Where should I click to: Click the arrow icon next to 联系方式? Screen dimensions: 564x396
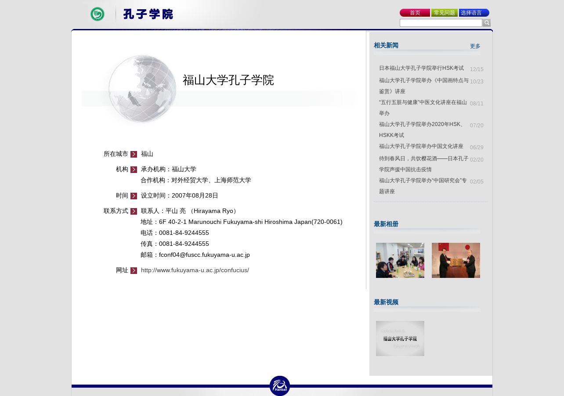(134, 212)
